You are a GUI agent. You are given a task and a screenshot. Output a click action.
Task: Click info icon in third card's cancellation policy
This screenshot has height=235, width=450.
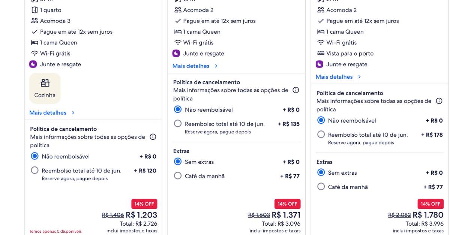coord(439,101)
